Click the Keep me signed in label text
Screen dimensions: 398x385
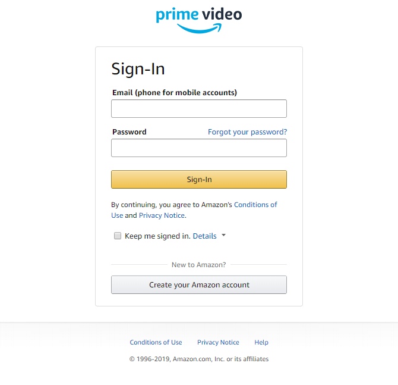(157, 236)
